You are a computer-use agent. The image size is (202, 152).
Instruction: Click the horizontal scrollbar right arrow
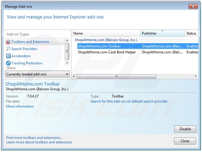point(196,76)
